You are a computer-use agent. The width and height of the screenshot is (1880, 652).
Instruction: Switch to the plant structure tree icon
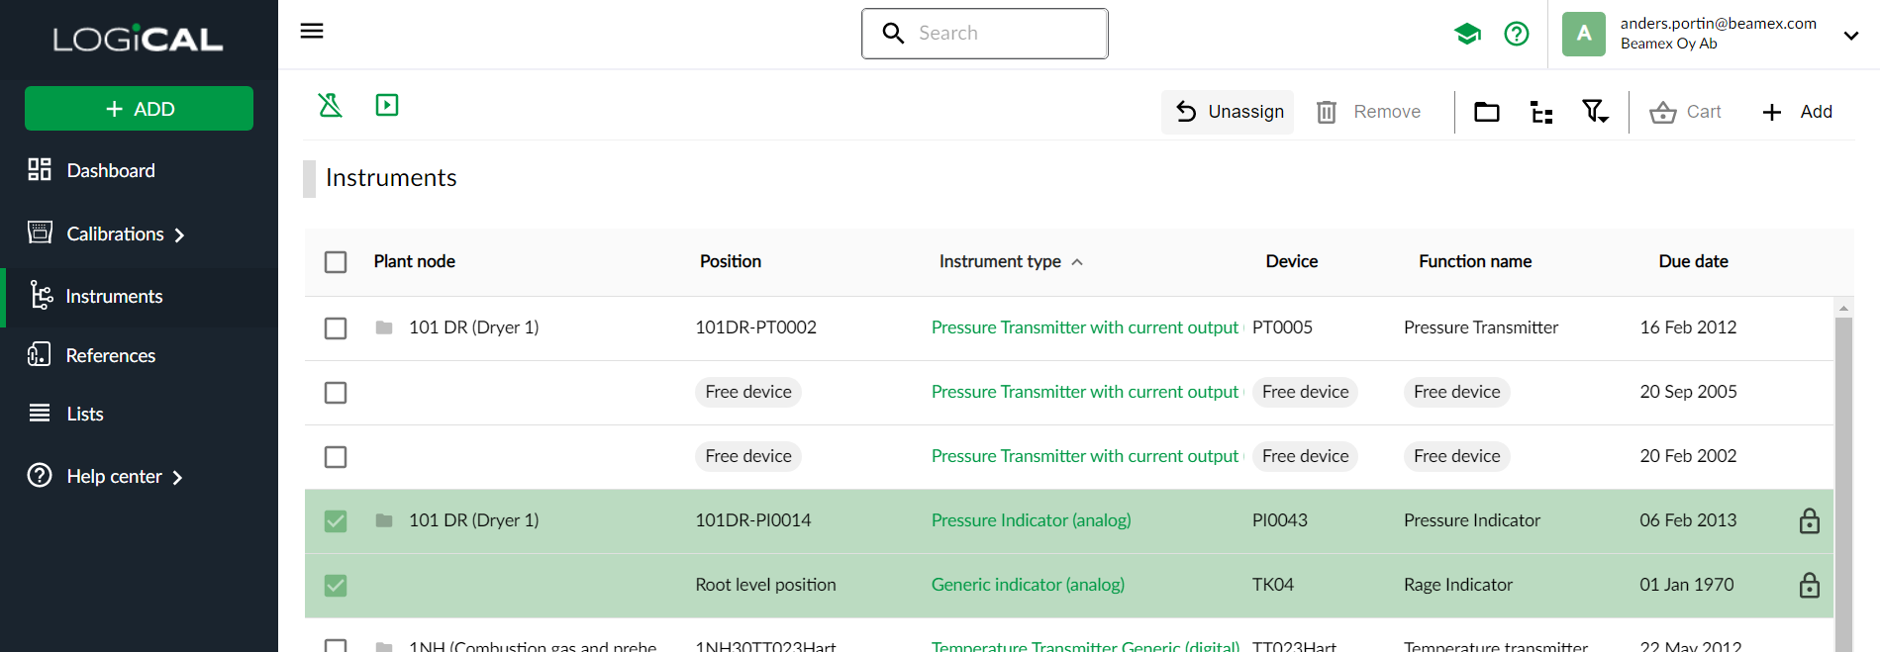(1540, 112)
